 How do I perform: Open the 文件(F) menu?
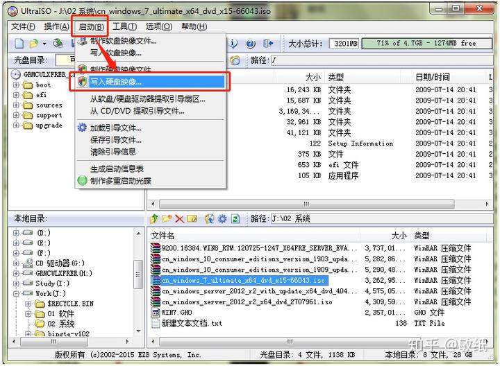click(x=23, y=26)
